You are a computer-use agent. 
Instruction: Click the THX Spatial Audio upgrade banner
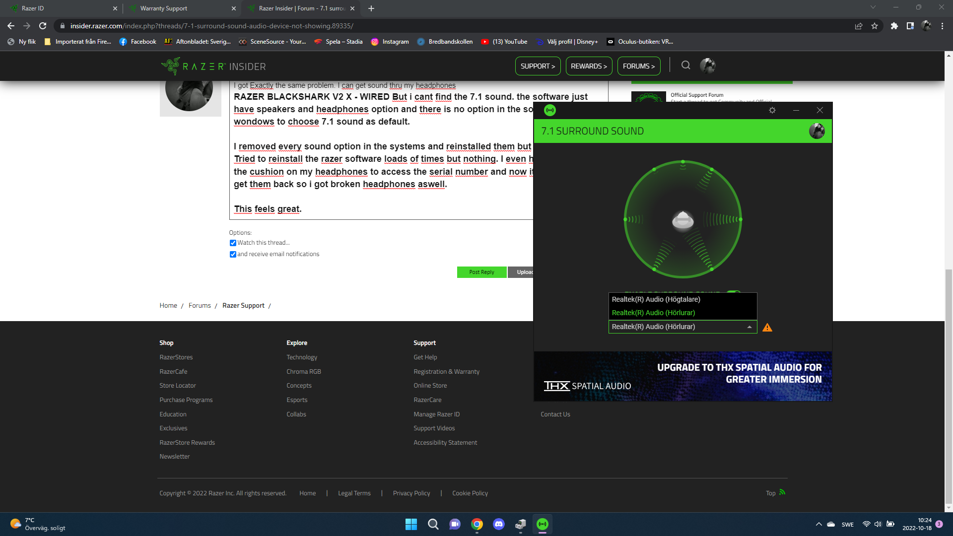(682, 376)
